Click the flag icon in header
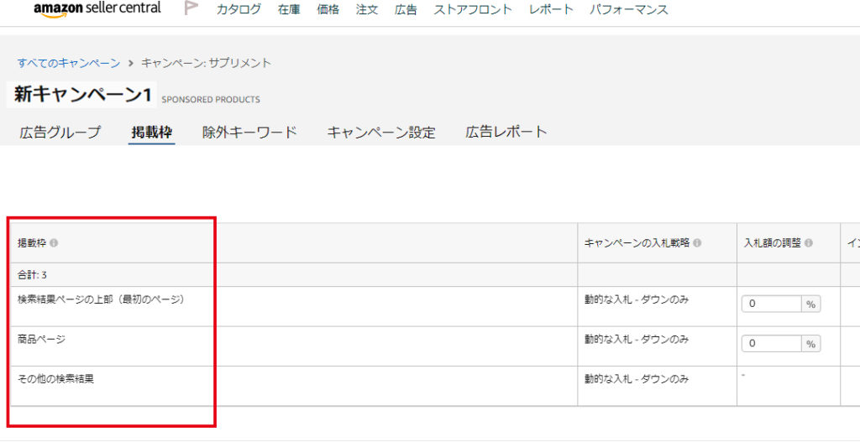 click(x=191, y=8)
